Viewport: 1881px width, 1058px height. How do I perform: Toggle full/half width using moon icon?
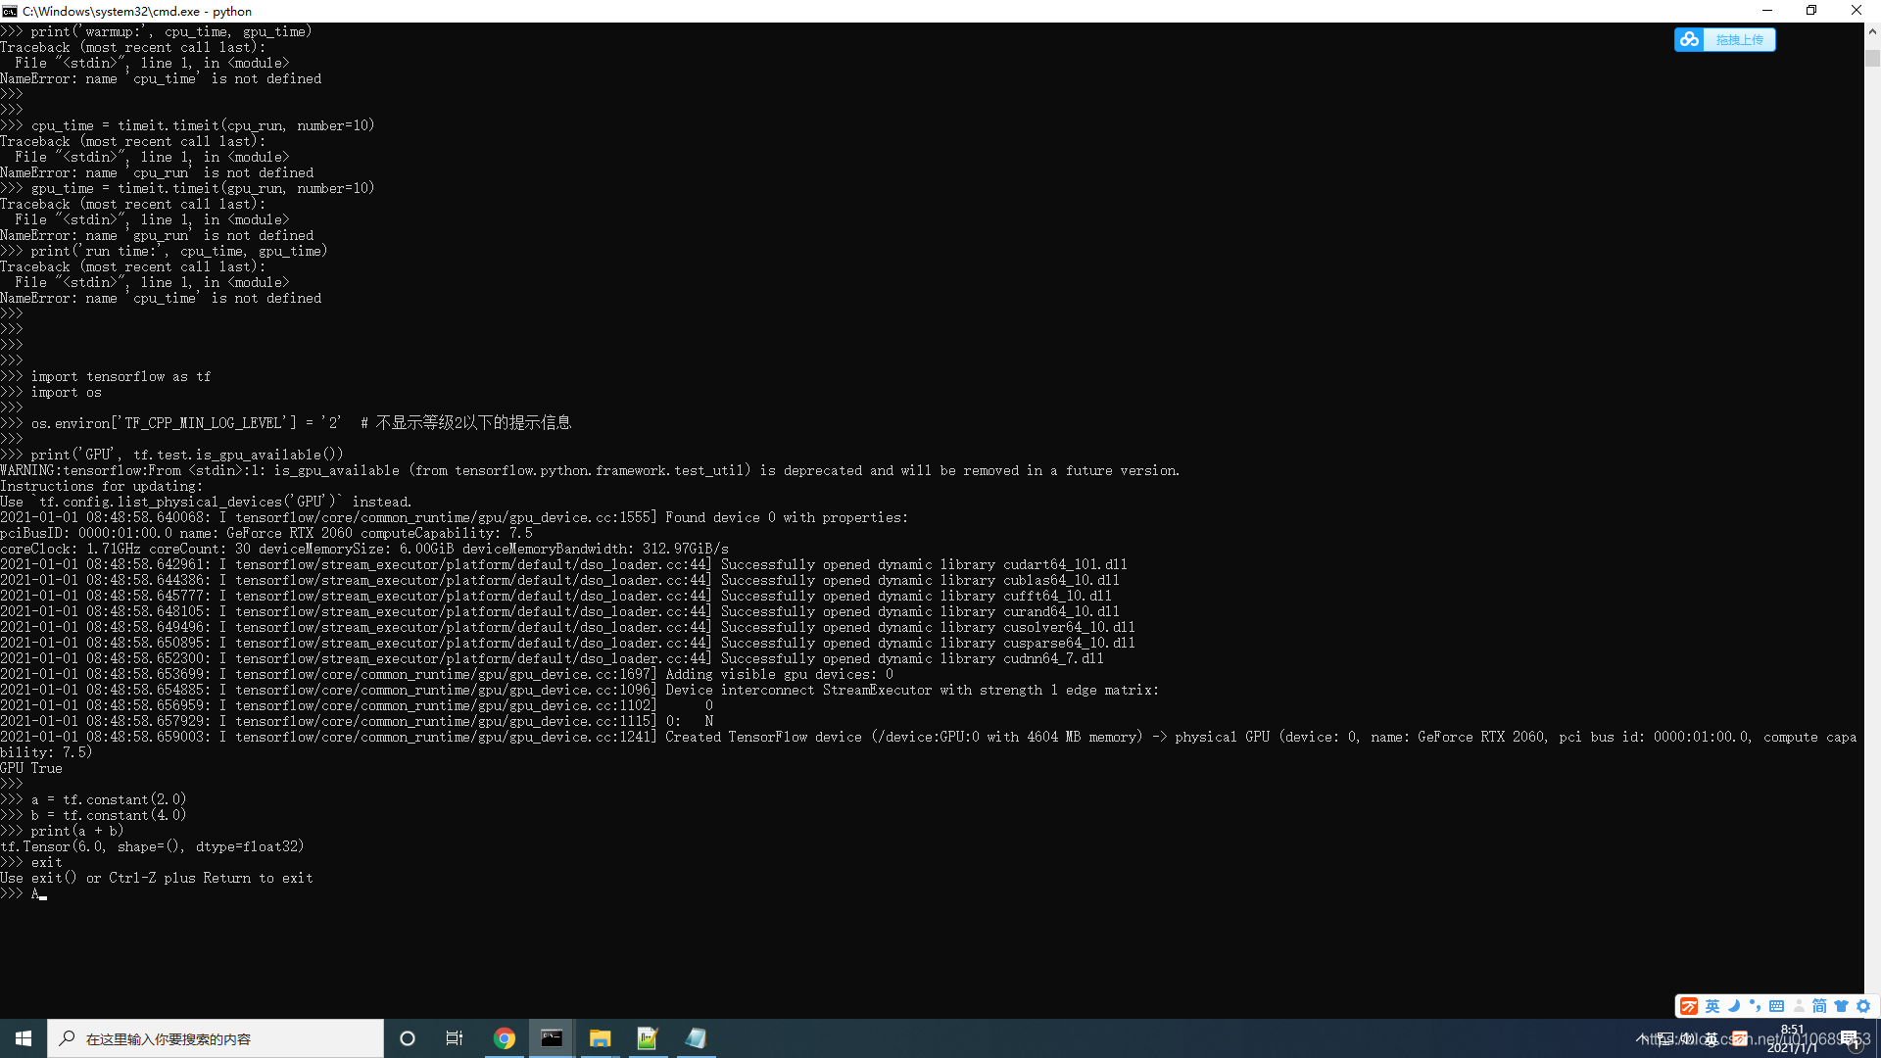[x=1734, y=1006]
